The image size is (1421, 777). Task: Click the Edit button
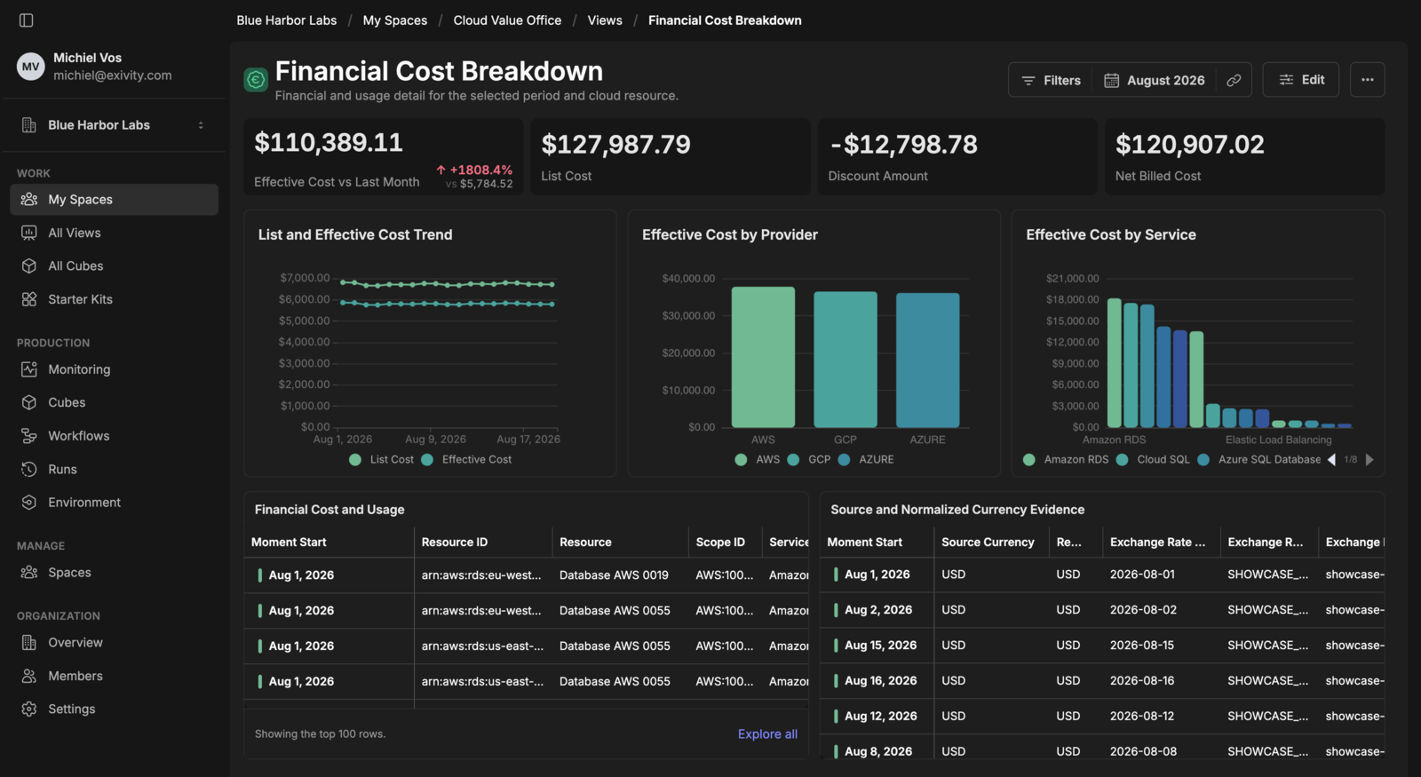(1301, 80)
